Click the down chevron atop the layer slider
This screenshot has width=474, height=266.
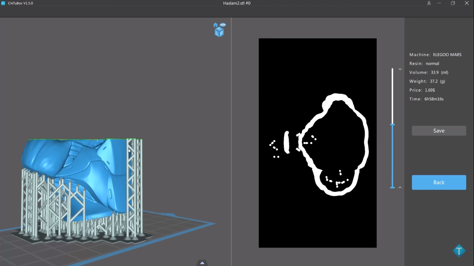tap(400, 69)
